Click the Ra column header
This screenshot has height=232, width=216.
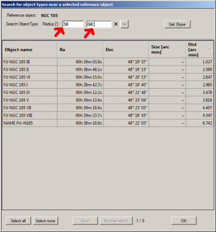[x=80, y=50]
